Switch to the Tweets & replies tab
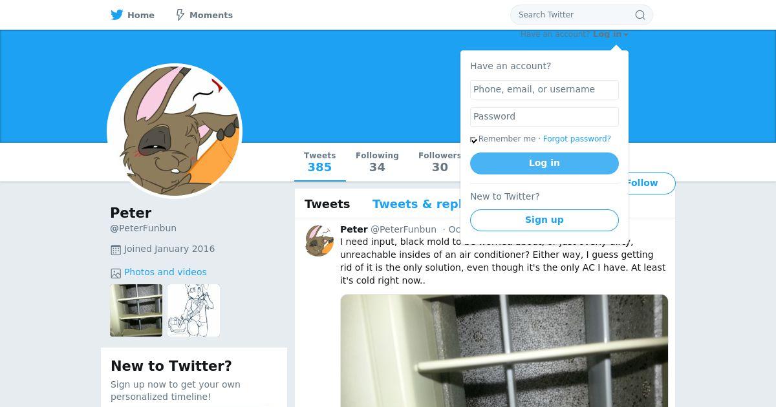 417,204
